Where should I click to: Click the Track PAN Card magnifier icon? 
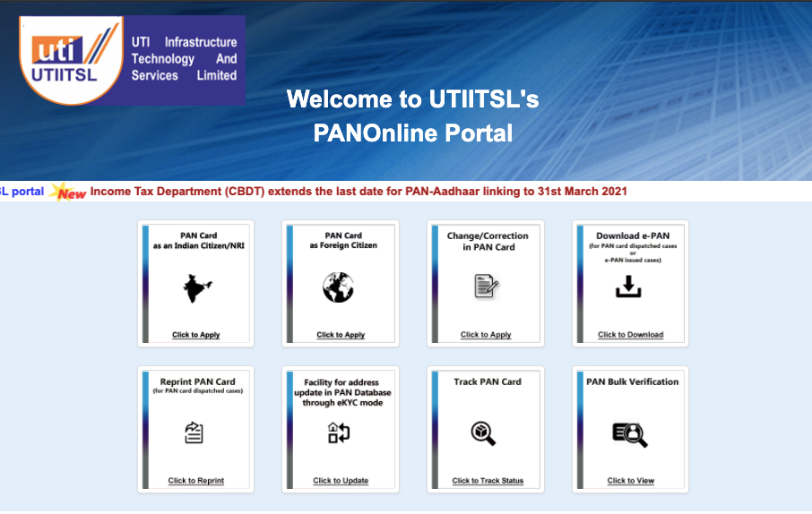[483, 433]
